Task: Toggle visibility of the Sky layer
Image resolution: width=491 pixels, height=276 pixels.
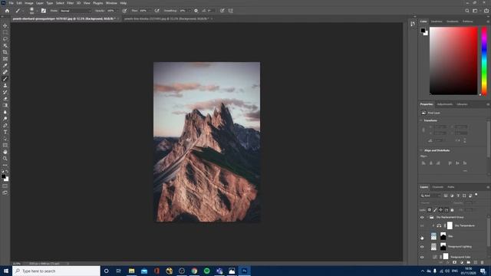Action: click(x=422, y=238)
